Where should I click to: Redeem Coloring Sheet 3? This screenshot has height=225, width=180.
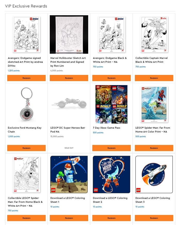coord(154,218)
